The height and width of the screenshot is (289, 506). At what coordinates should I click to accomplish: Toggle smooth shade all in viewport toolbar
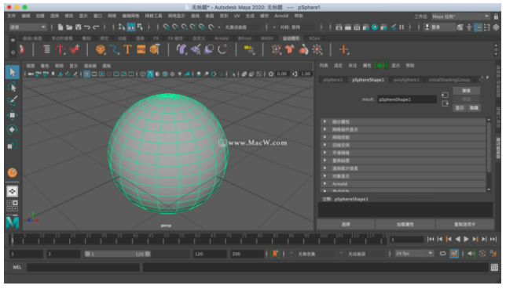150,74
